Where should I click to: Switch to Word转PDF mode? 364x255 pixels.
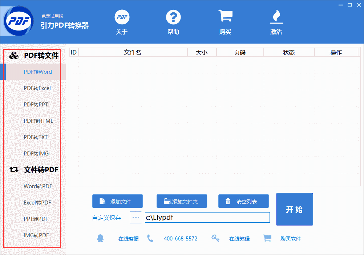click(37, 186)
